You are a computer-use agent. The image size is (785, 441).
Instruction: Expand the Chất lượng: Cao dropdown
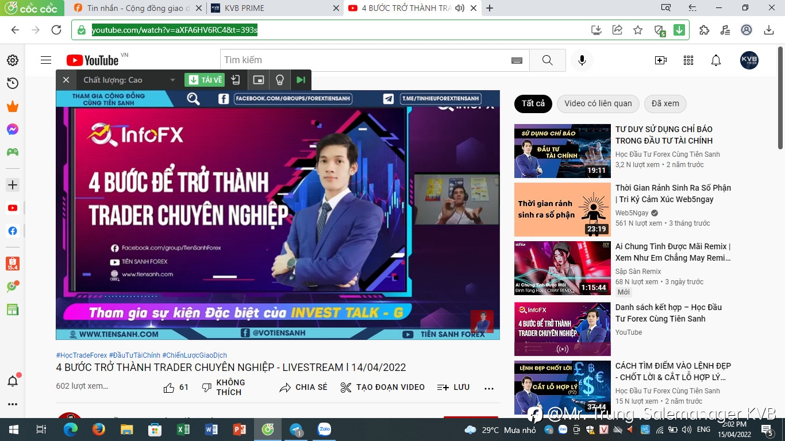tap(130, 80)
